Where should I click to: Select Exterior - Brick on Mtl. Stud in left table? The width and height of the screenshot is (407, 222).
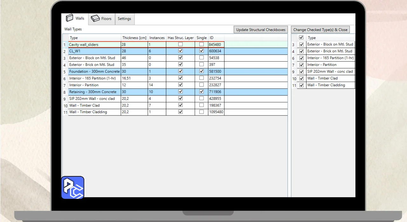95,65
